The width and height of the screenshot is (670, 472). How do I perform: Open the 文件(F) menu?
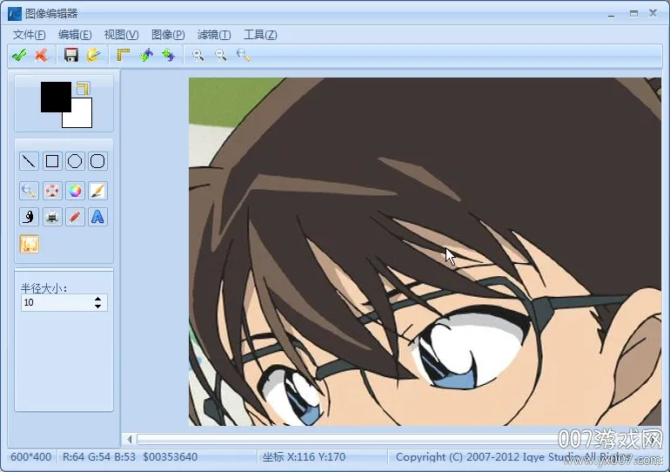pyautogui.click(x=30, y=35)
